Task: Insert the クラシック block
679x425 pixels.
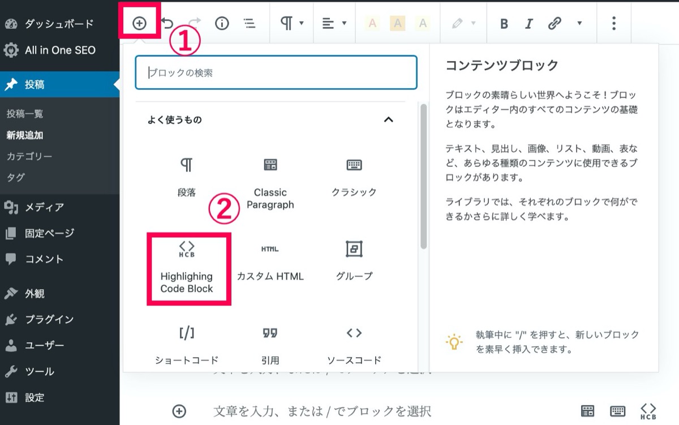Action: pyautogui.click(x=354, y=177)
